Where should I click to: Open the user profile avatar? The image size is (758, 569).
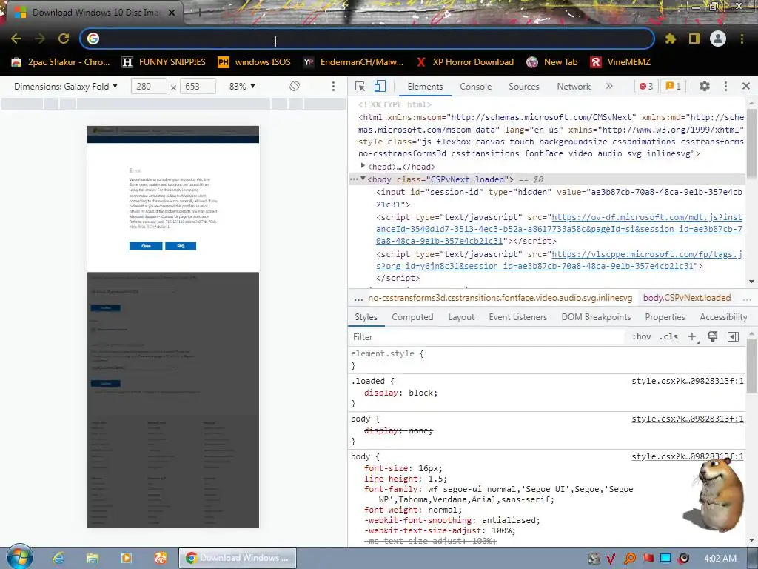718,39
